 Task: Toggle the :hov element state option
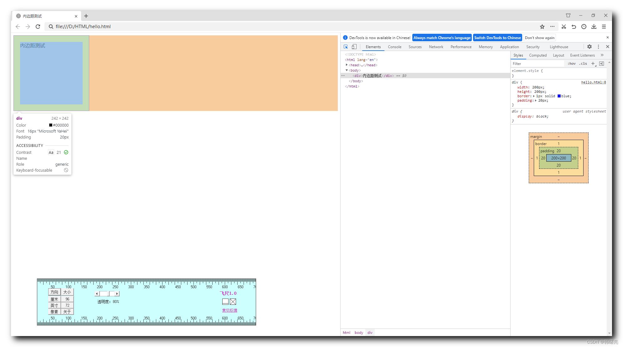click(572, 63)
